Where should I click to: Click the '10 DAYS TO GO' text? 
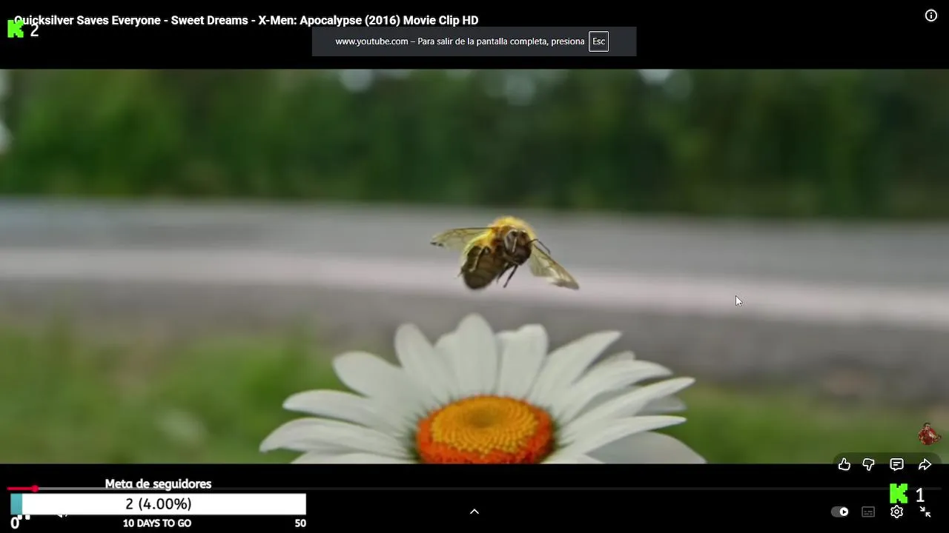(157, 523)
